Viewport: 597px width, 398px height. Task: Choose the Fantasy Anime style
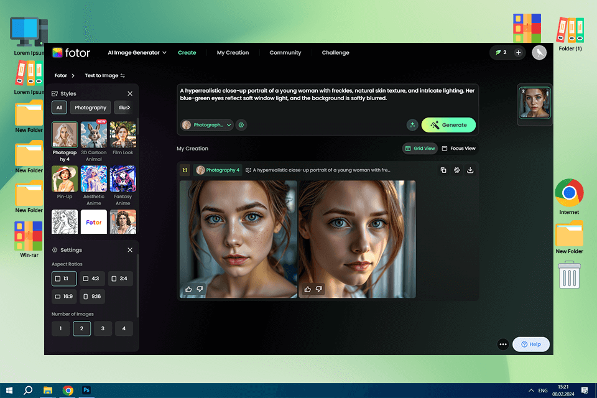[123, 178]
